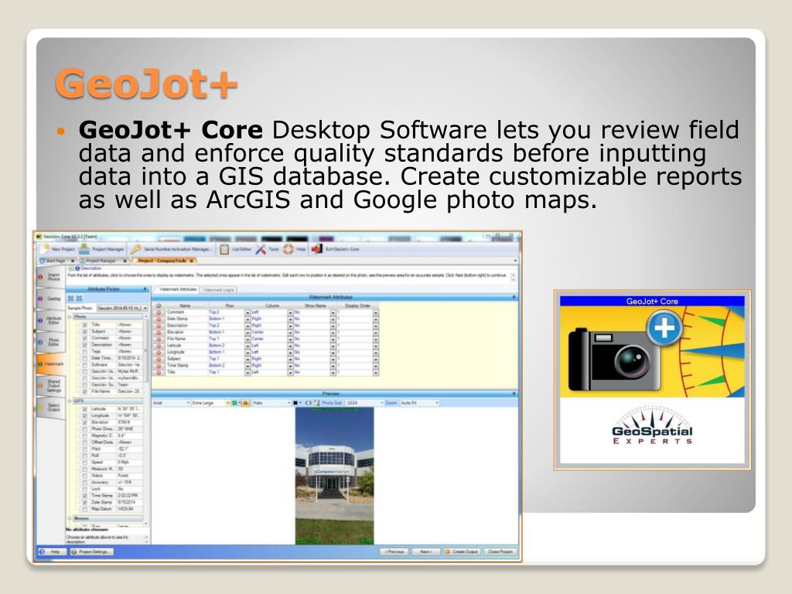
Task: Click the Previous button
Action: click(394, 552)
